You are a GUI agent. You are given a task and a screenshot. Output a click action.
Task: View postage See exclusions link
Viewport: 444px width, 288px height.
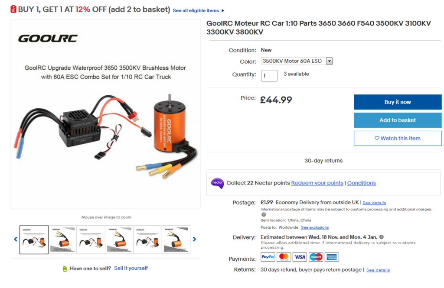(315, 227)
